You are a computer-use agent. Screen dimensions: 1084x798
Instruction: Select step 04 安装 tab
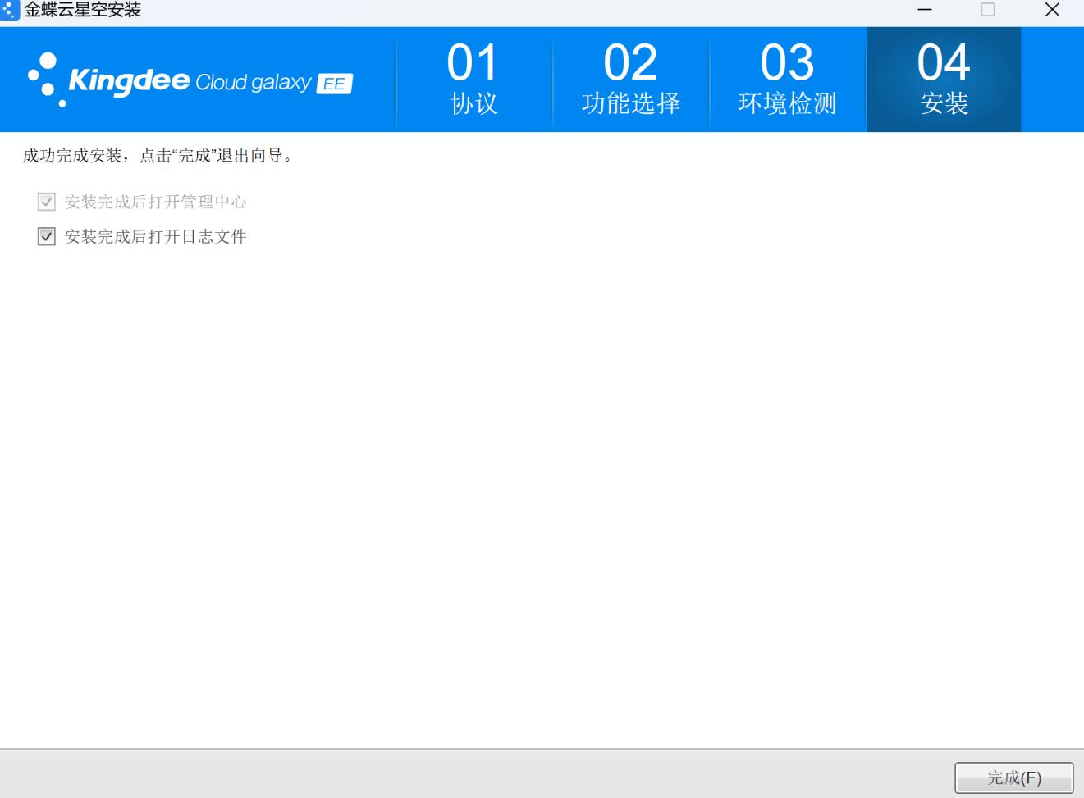click(x=944, y=80)
